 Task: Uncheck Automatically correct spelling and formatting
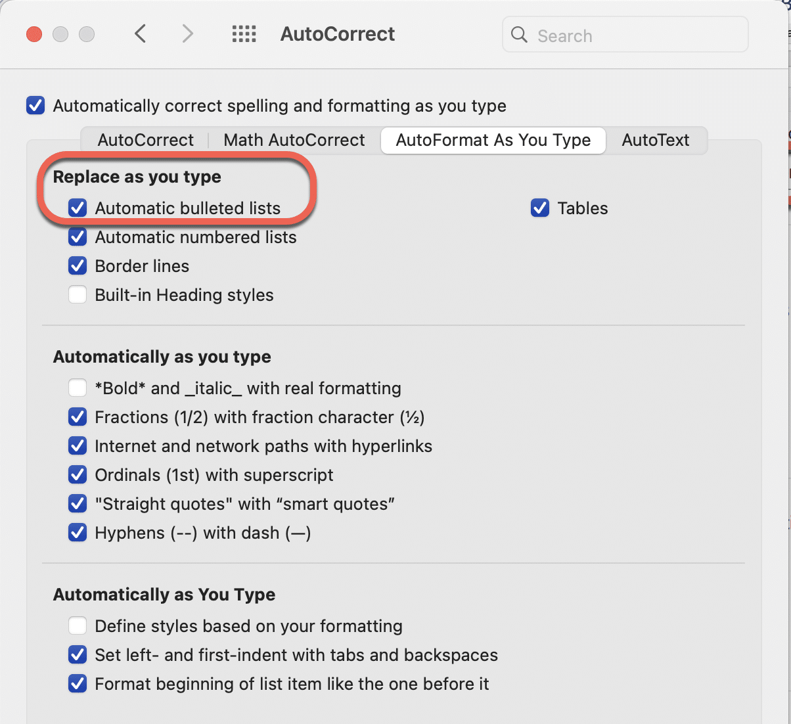pyautogui.click(x=35, y=106)
